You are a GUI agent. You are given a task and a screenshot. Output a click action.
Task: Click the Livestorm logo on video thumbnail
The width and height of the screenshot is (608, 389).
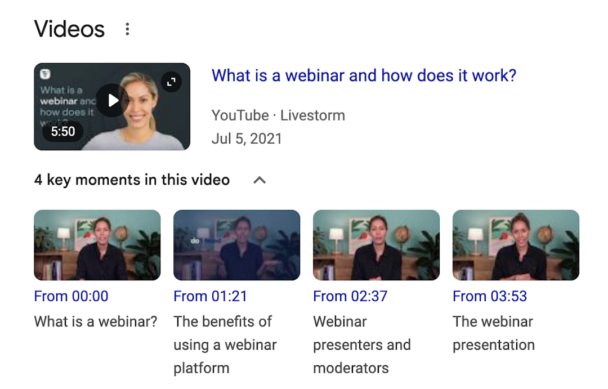46,74
